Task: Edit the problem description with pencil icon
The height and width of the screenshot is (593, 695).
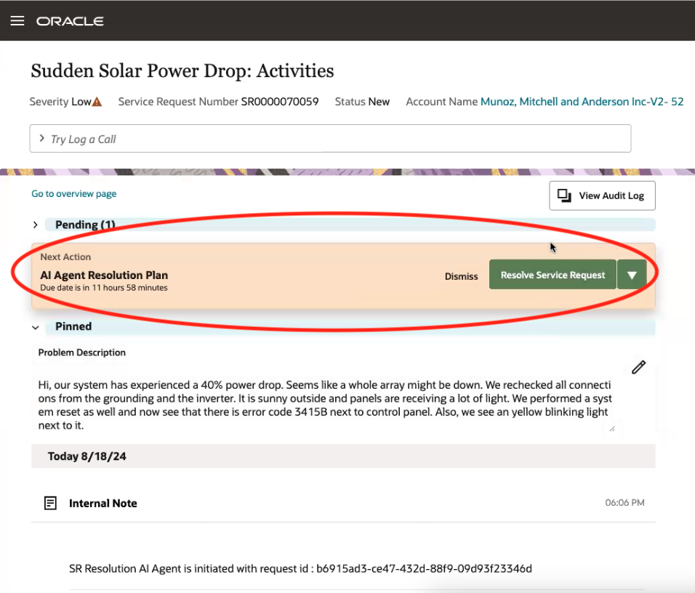Action: coord(639,367)
